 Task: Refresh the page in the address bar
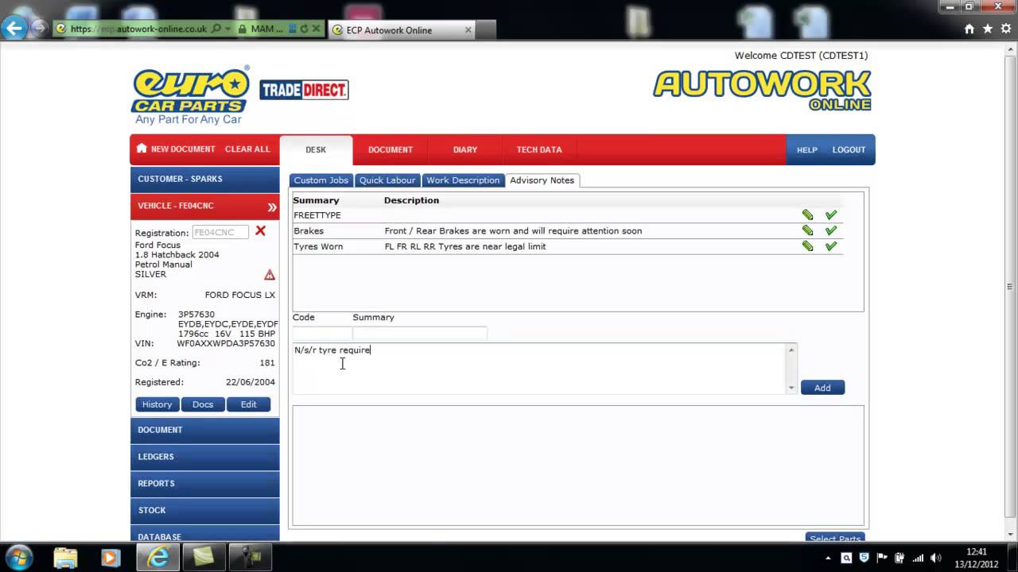point(304,29)
